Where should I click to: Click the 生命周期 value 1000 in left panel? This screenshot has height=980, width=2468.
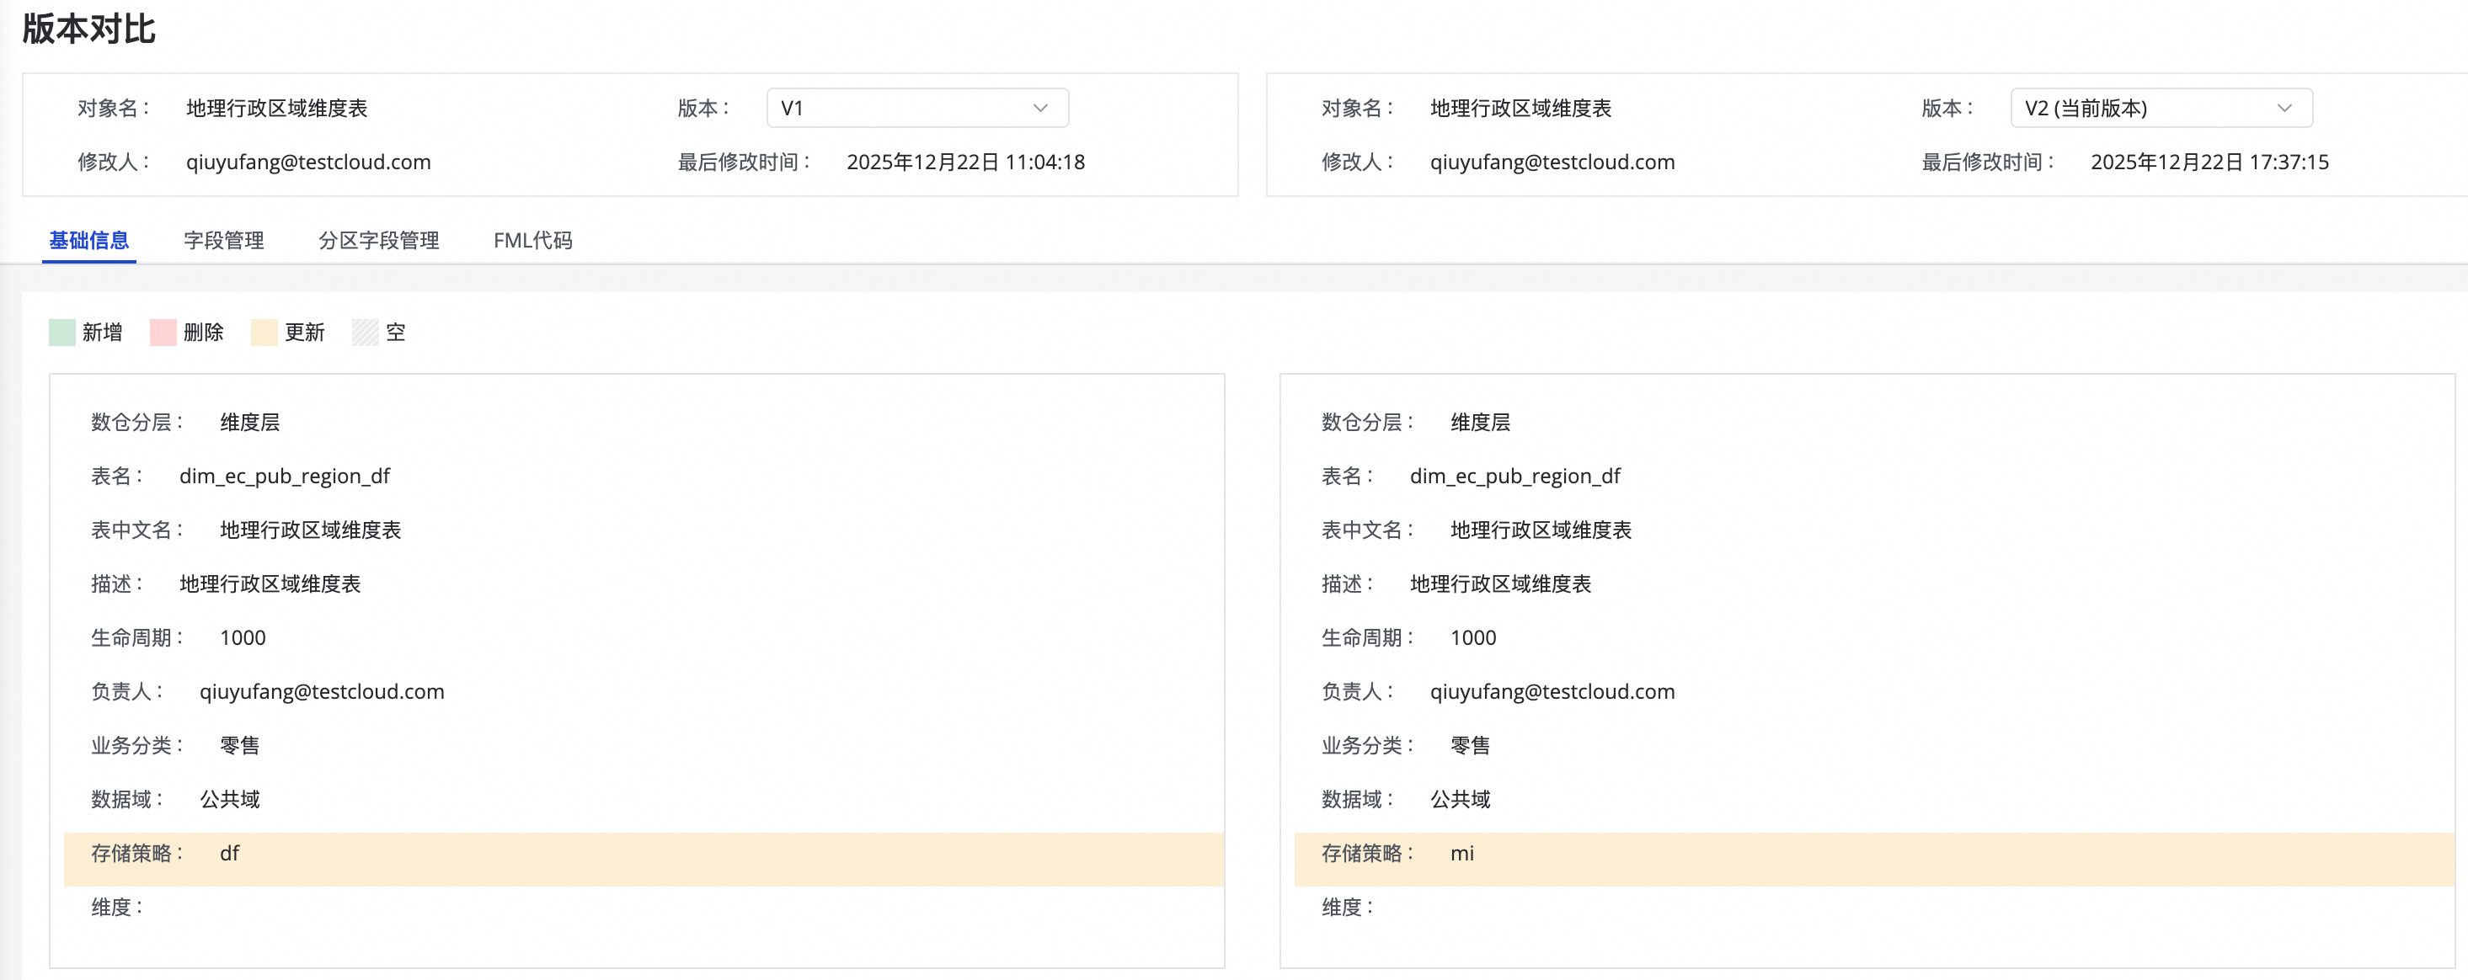click(243, 638)
